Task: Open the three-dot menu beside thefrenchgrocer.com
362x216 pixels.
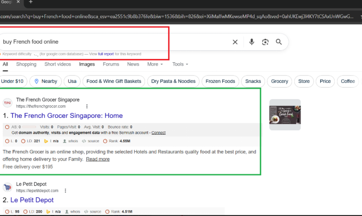Action: coord(87,106)
